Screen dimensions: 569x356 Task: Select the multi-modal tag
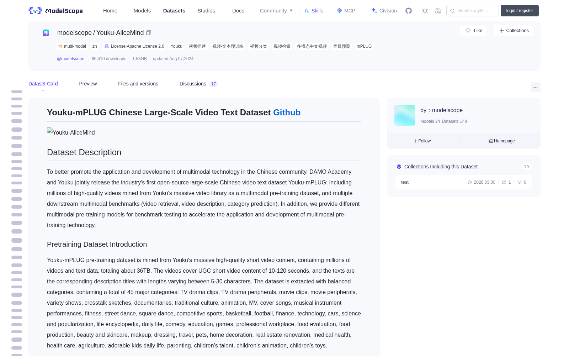tap(72, 46)
